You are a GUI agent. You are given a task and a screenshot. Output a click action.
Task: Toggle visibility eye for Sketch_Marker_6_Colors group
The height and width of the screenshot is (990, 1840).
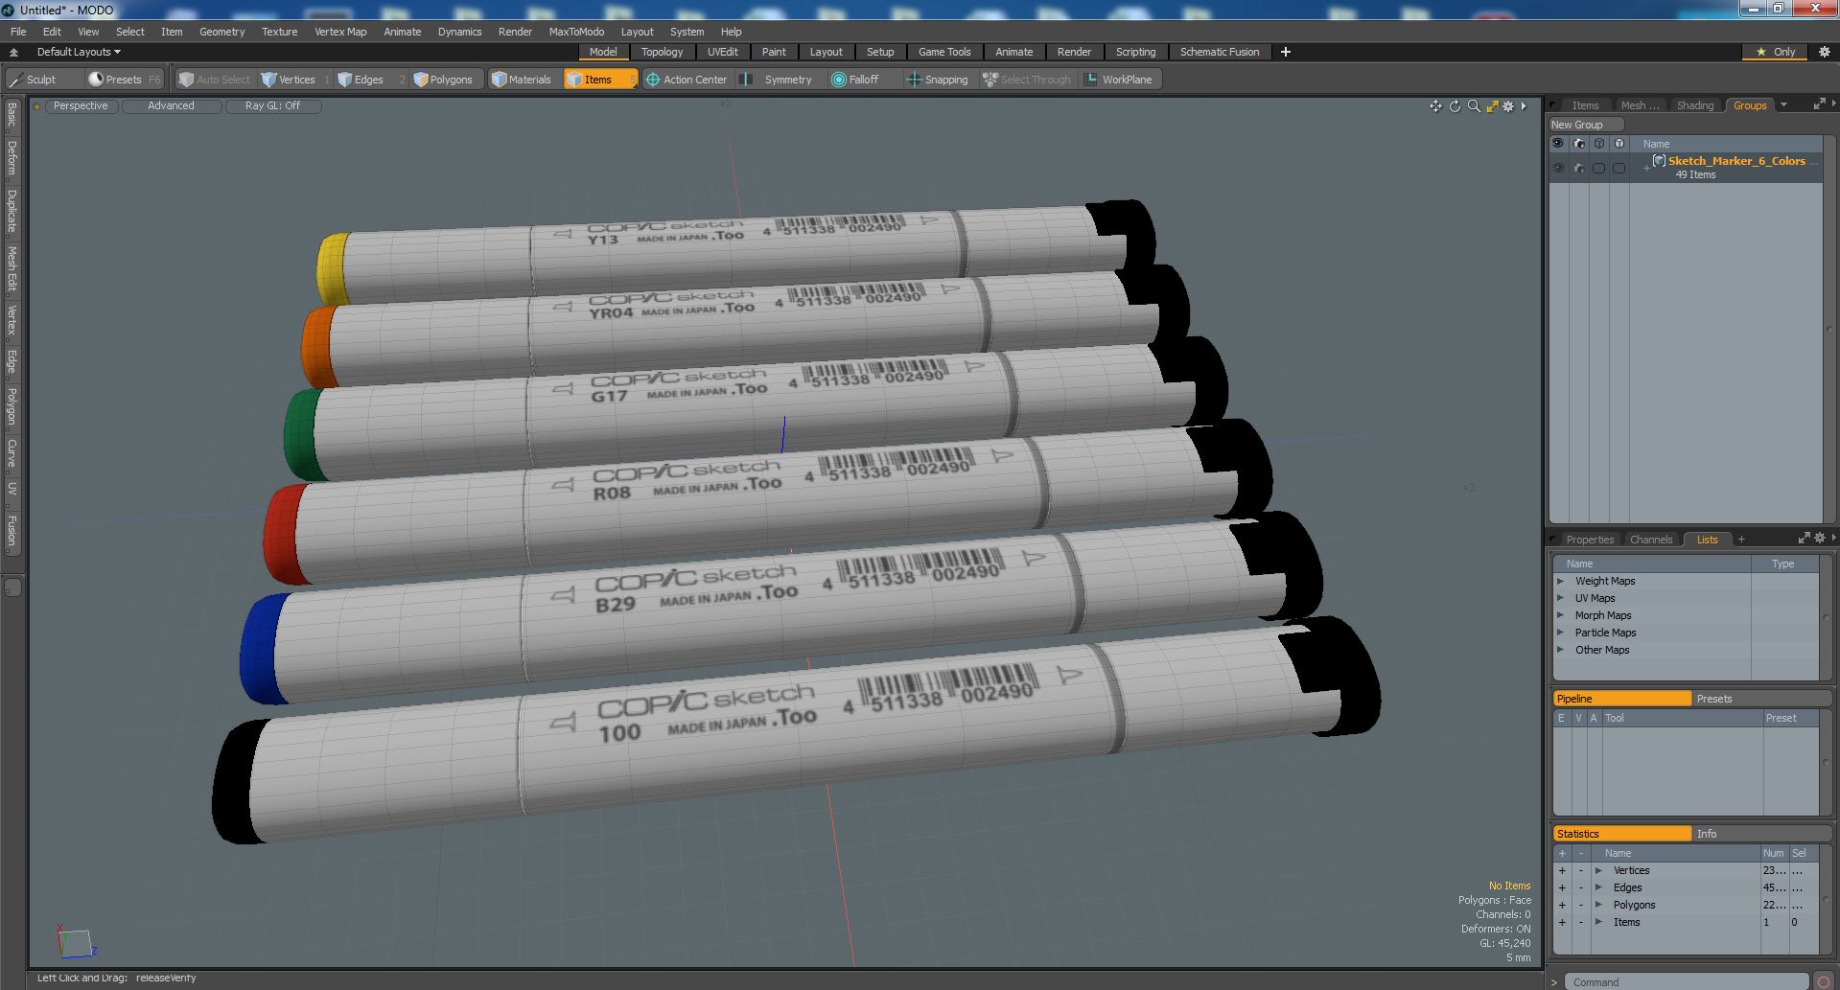point(1559,168)
